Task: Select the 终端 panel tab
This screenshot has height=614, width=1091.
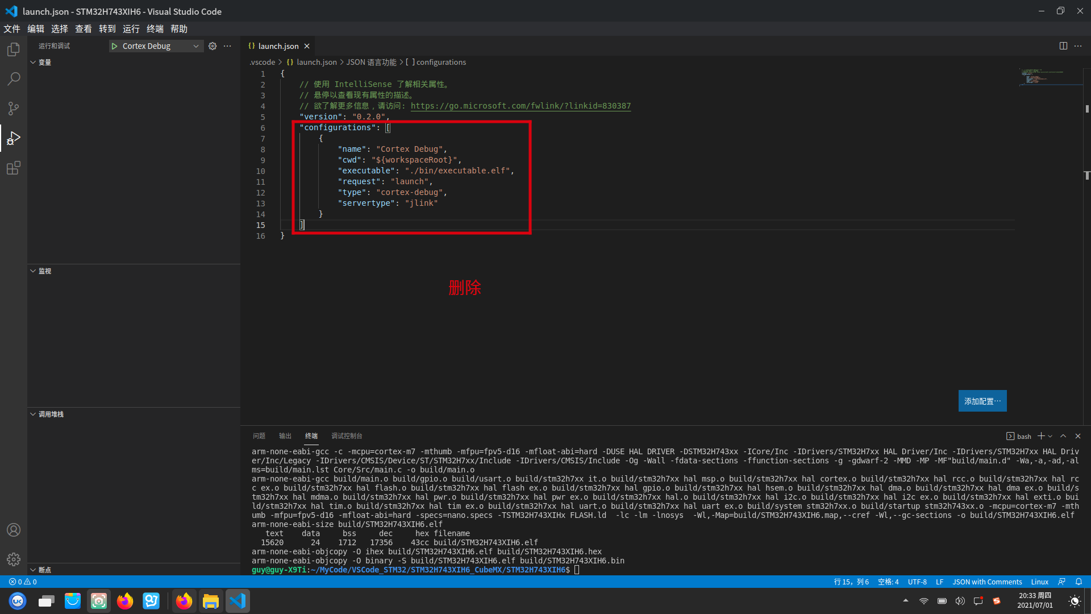Action: (x=311, y=436)
